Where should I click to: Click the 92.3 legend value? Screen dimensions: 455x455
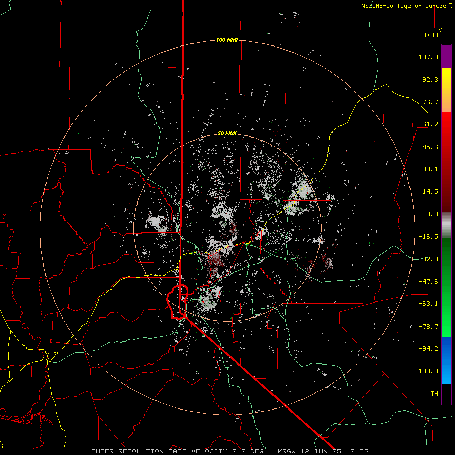(x=430, y=79)
